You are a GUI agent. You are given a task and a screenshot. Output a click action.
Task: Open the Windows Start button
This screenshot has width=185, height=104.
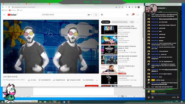click(x=2, y=102)
